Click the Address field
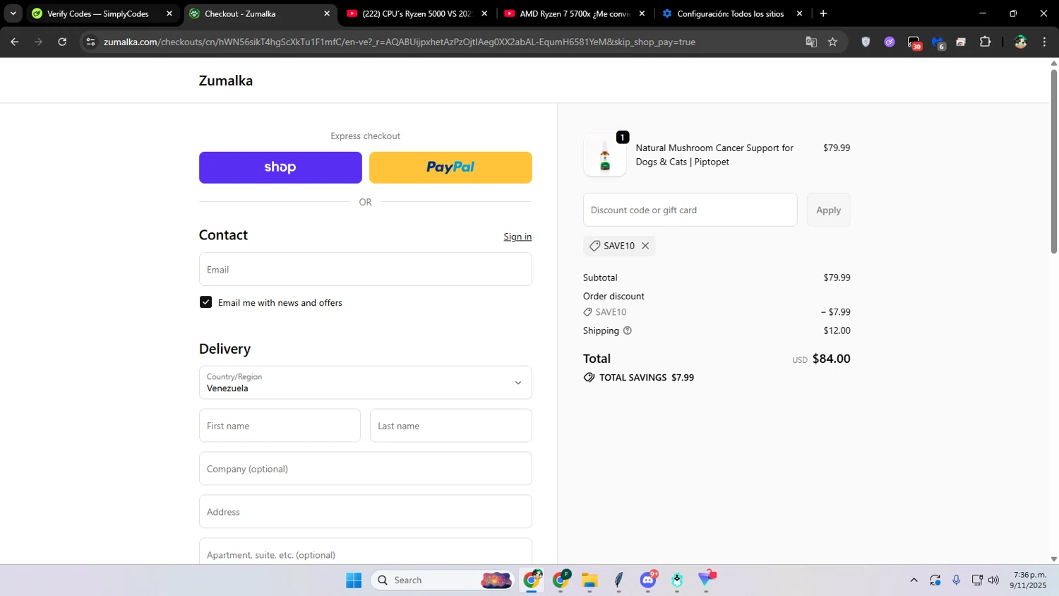The height and width of the screenshot is (596, 1059). [x=366, y=512]
